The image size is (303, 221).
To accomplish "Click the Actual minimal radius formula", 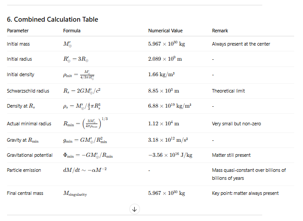I will click(x=85, y=124).
